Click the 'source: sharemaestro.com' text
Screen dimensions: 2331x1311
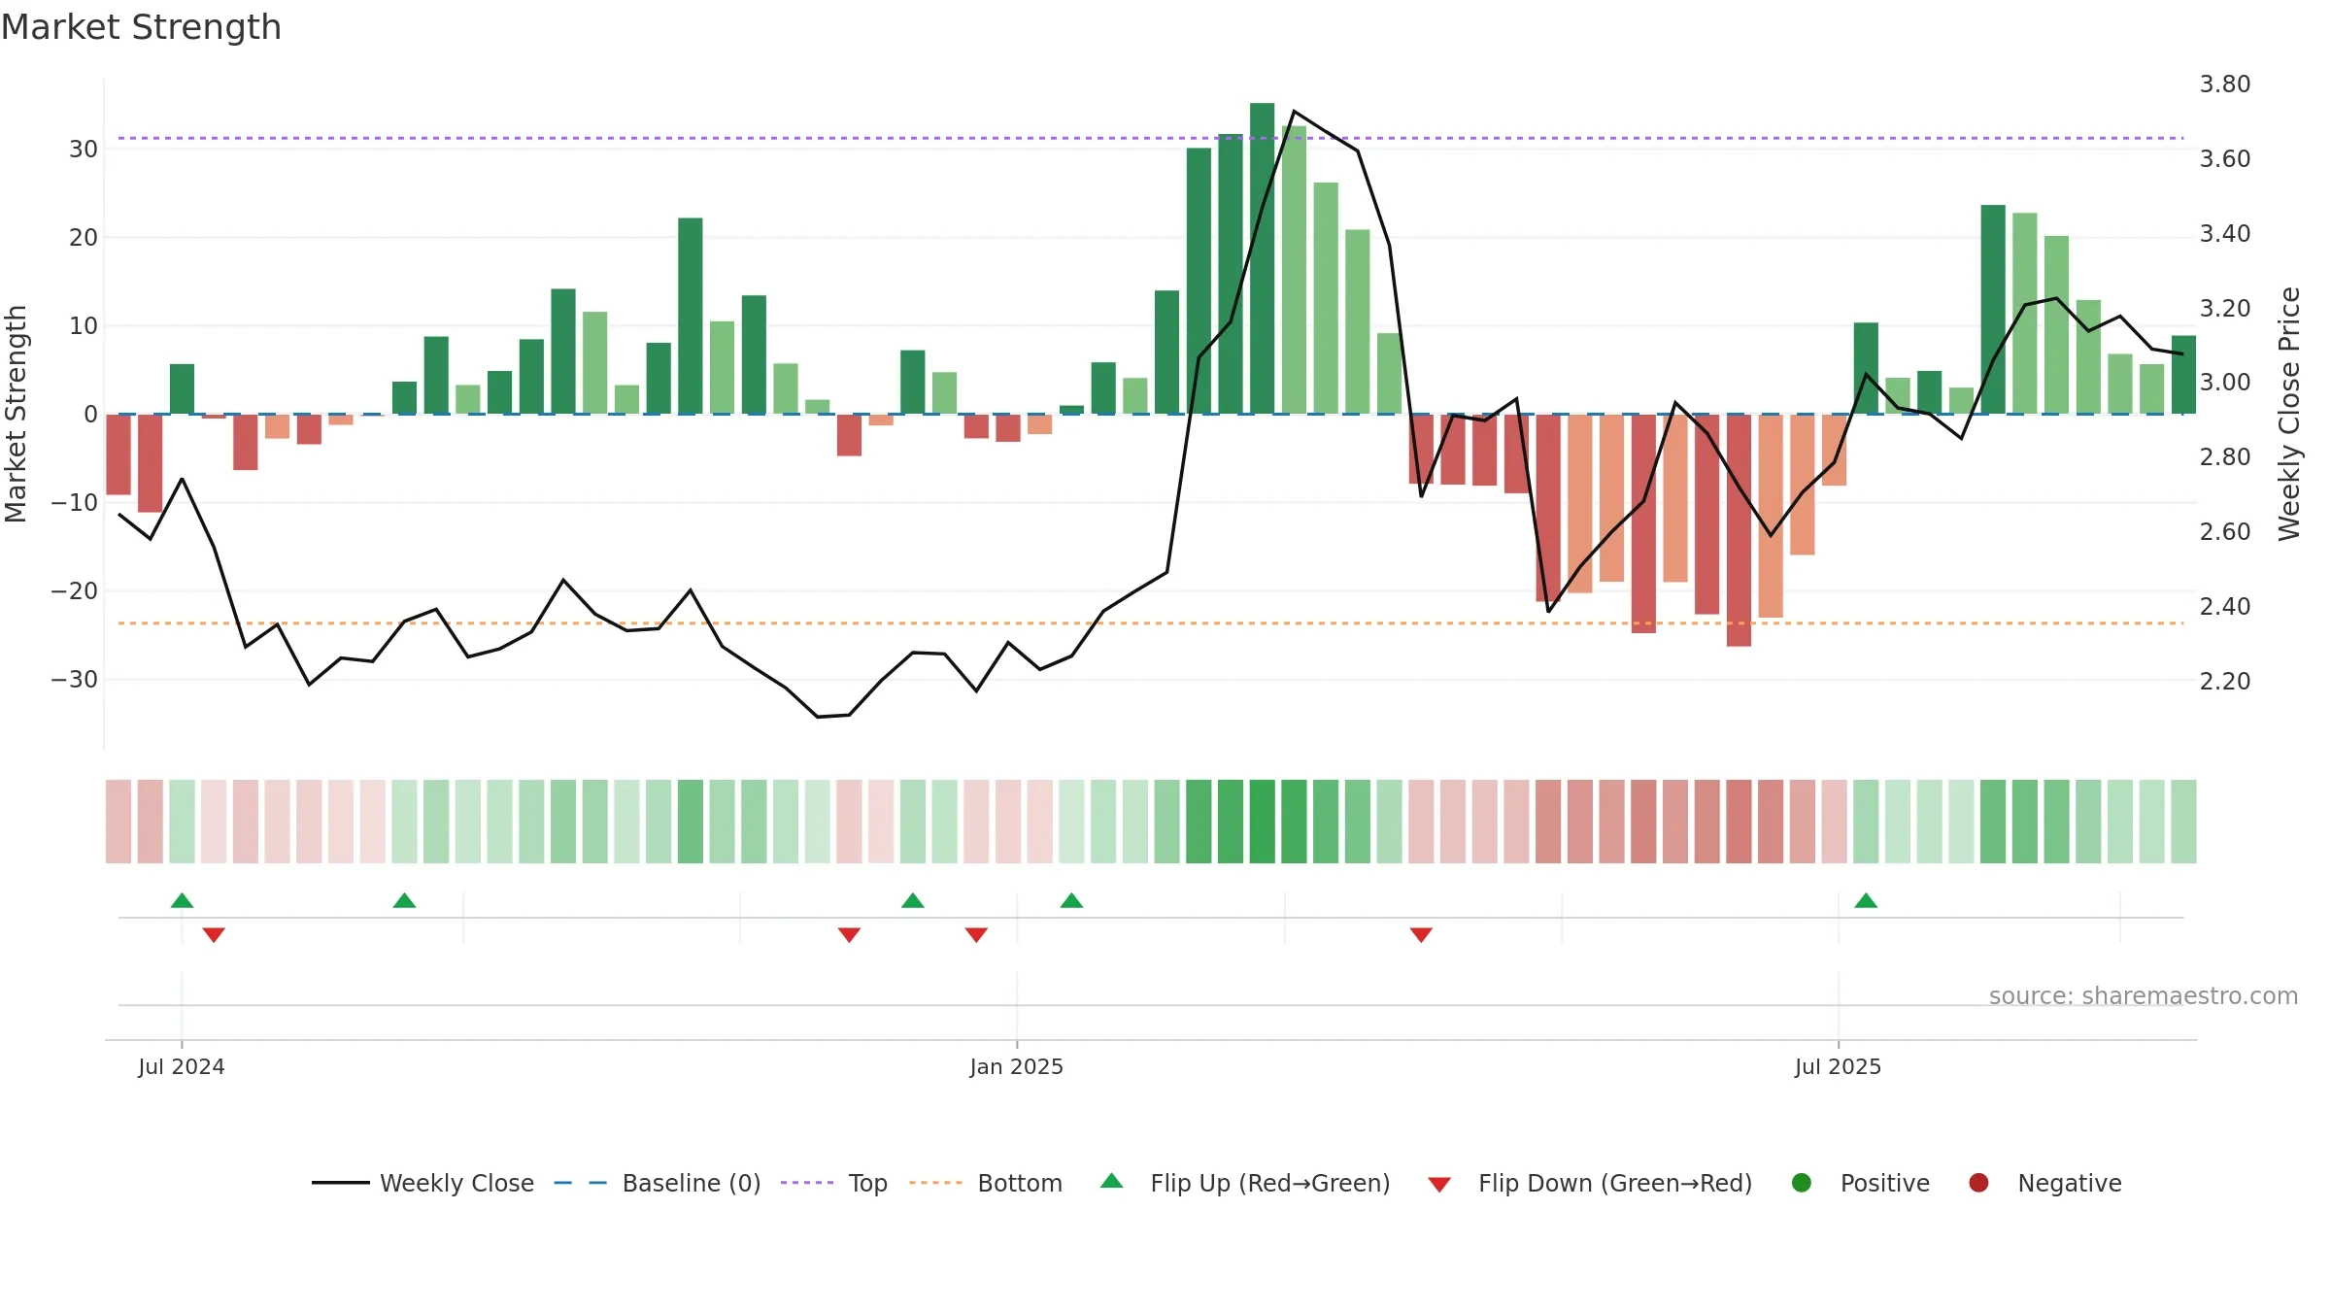[x=2144, y=996]
